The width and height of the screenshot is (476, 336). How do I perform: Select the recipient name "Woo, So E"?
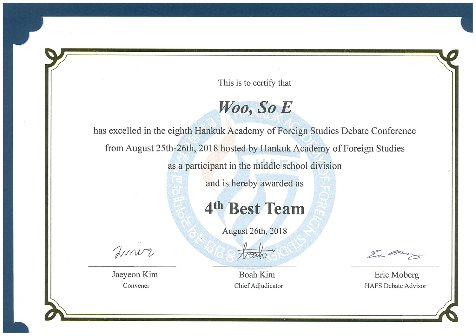[255, 107]
